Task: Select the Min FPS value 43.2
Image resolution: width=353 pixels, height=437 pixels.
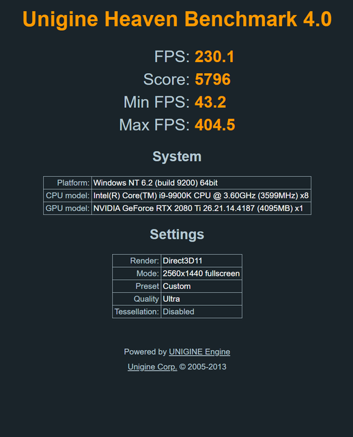Action: (x=210, y=102)
